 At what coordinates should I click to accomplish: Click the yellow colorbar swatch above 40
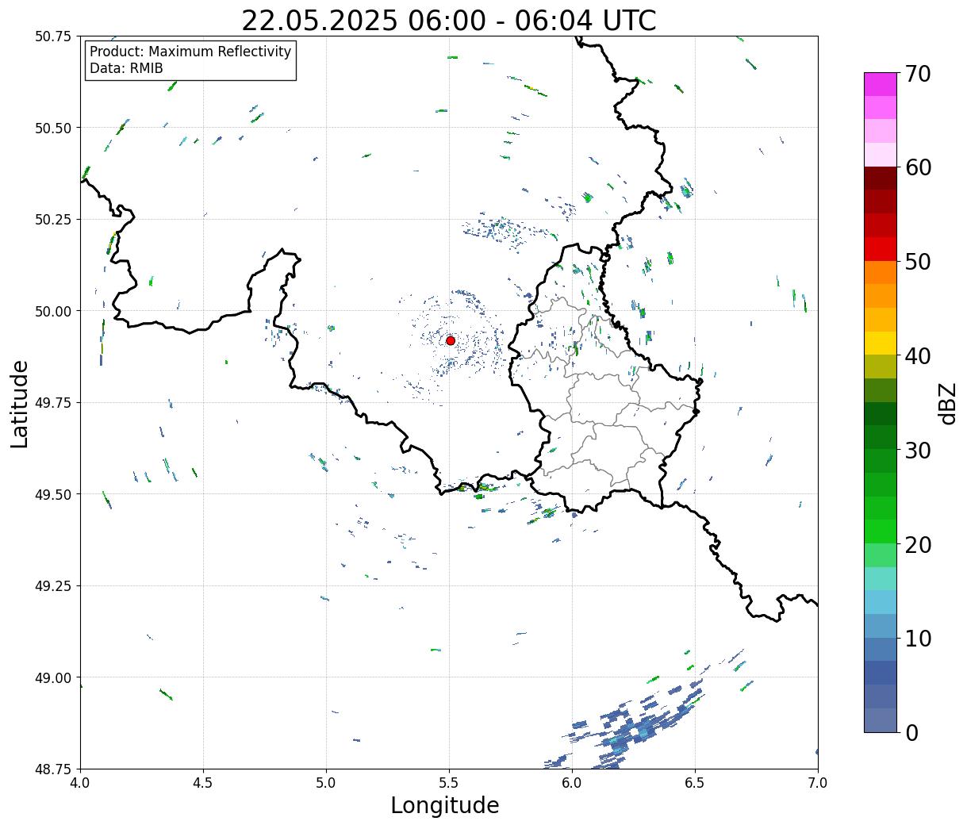click(881, 343)
